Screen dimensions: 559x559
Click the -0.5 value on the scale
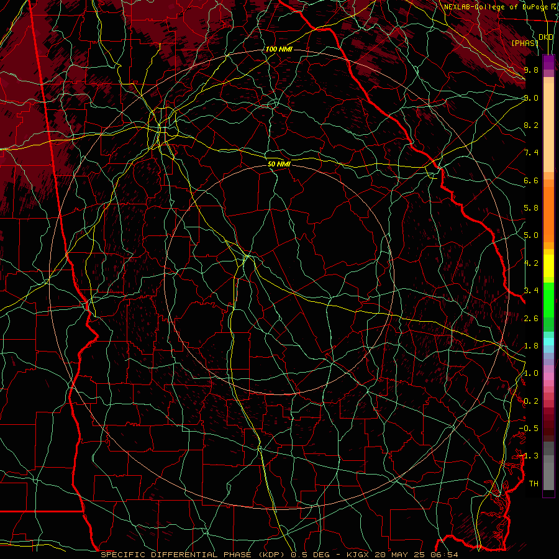pos(529,429)
